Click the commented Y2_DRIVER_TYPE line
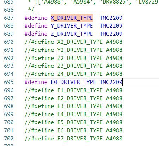Viewport: 159px width, 146px height. point(74,50)
